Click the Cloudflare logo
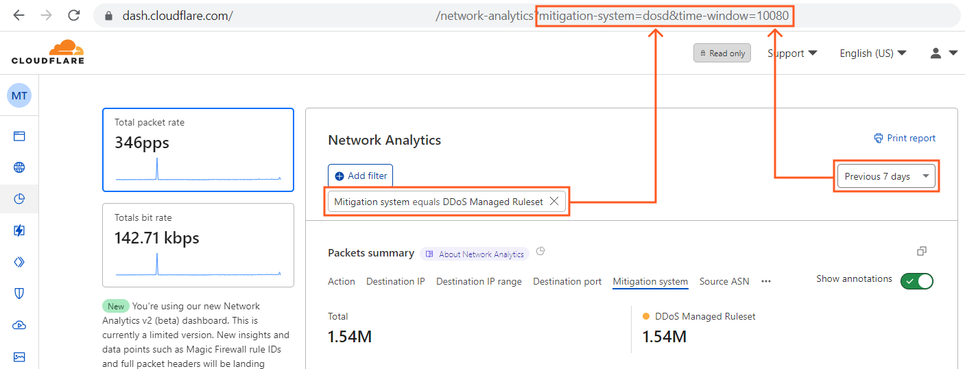This screenshot has height=369, width=965. 47,52
